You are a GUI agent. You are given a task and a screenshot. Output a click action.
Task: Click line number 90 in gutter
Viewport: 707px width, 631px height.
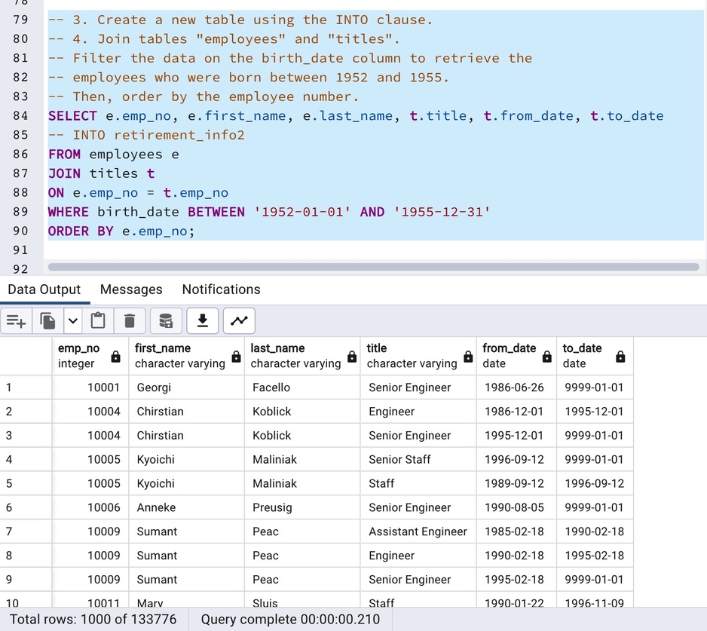(x=21, y=231)
